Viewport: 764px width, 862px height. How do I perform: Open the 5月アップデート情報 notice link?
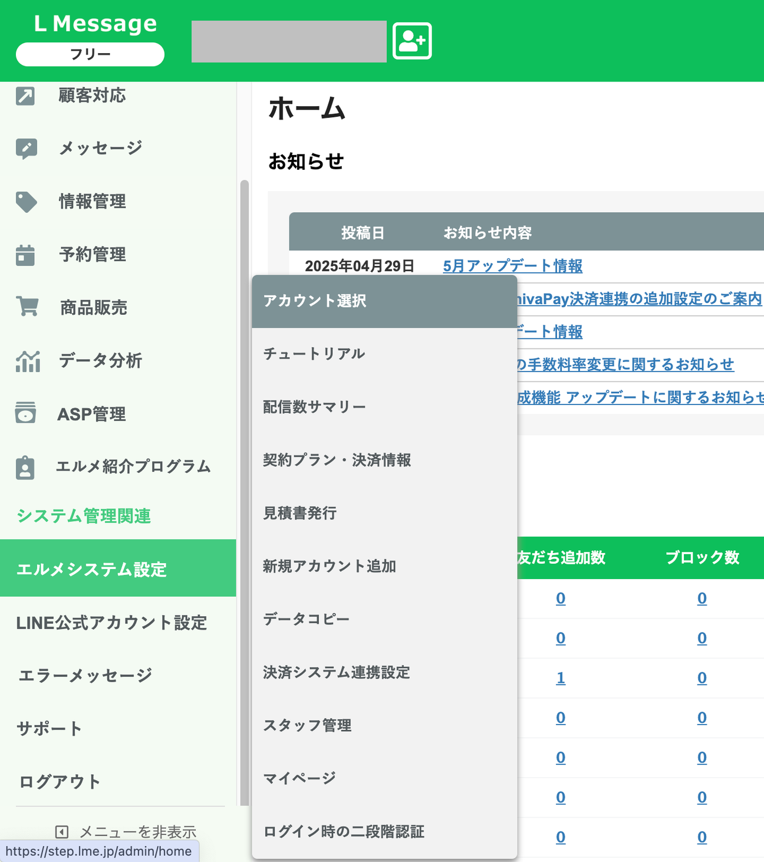513,266
